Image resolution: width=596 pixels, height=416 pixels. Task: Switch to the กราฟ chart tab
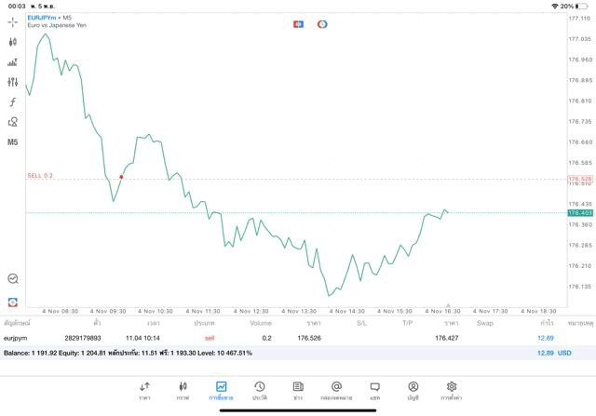[x=183, y=390]
